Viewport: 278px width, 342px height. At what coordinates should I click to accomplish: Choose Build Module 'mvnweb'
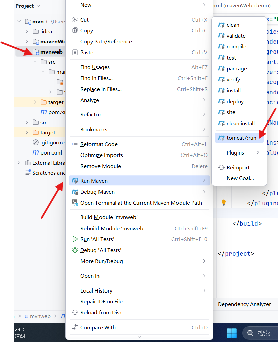click(139, 217)
